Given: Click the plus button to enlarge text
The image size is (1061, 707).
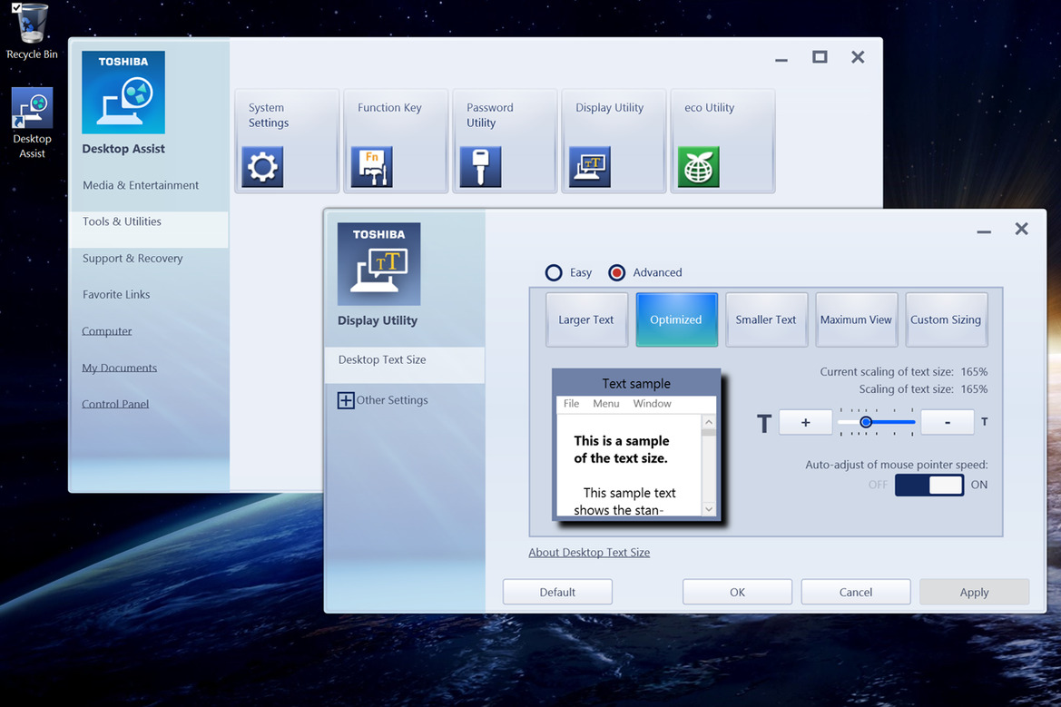Looking at the screenshot, I should click(805, 422).
